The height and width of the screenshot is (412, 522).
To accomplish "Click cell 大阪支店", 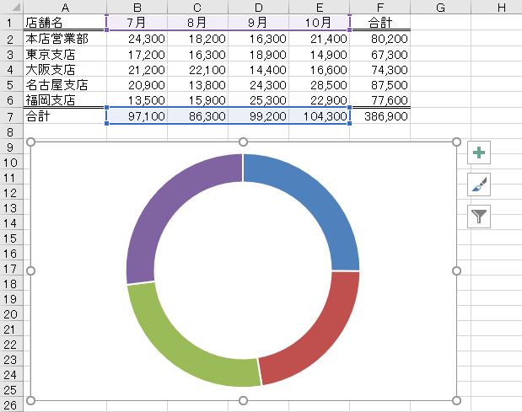I will (65, 69).
